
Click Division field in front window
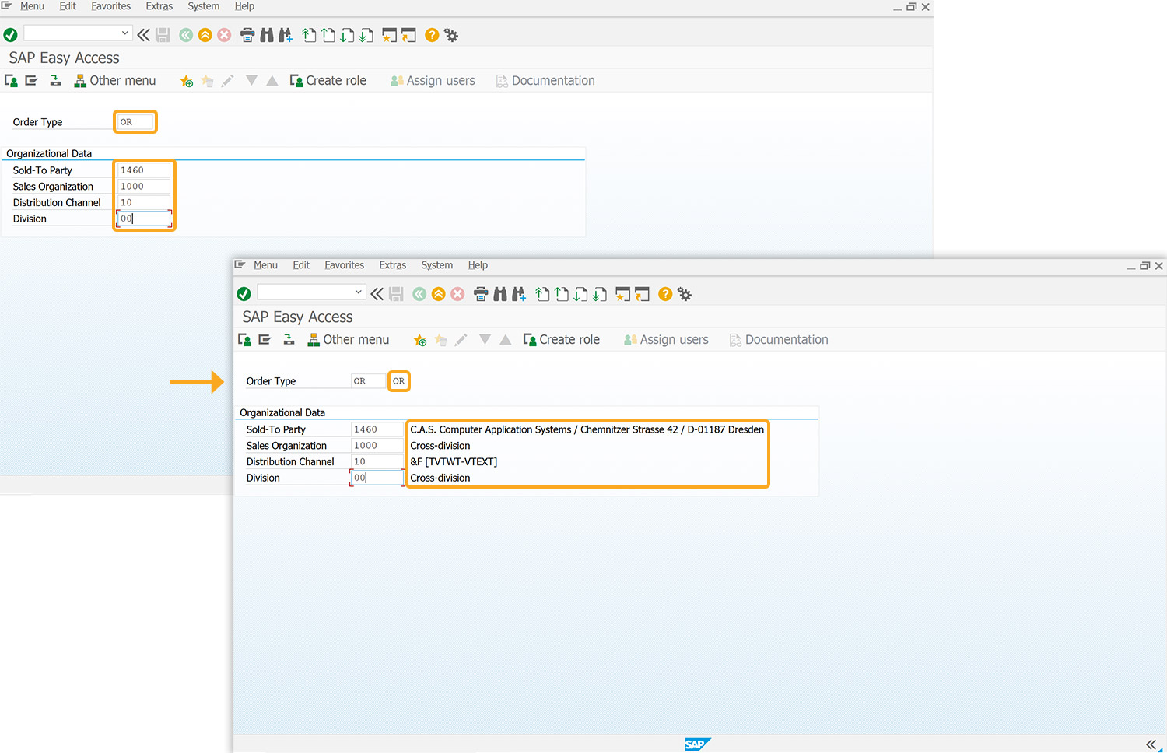pos(377,478)
